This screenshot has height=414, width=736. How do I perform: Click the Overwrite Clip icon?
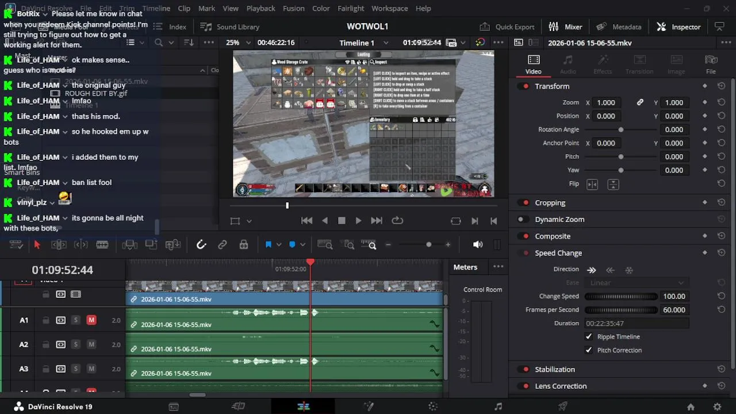tap(151, 245)
